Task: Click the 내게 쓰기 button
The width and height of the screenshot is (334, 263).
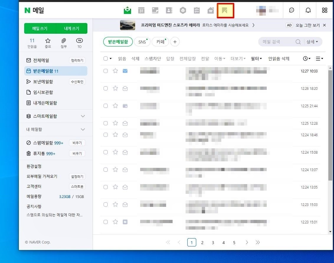Action: tap(72, 28)
